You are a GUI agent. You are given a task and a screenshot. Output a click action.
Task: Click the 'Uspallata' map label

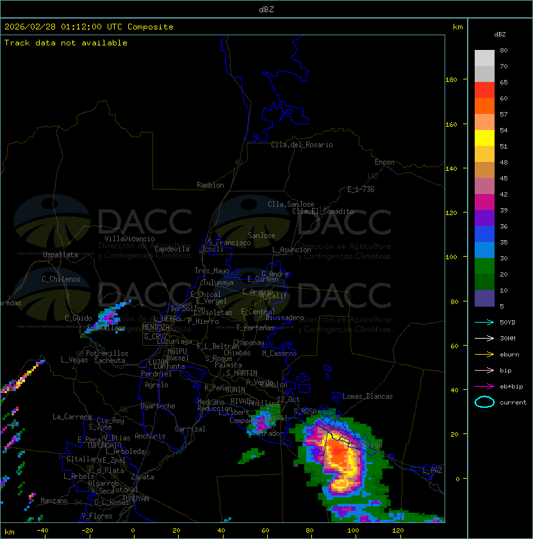60,255
